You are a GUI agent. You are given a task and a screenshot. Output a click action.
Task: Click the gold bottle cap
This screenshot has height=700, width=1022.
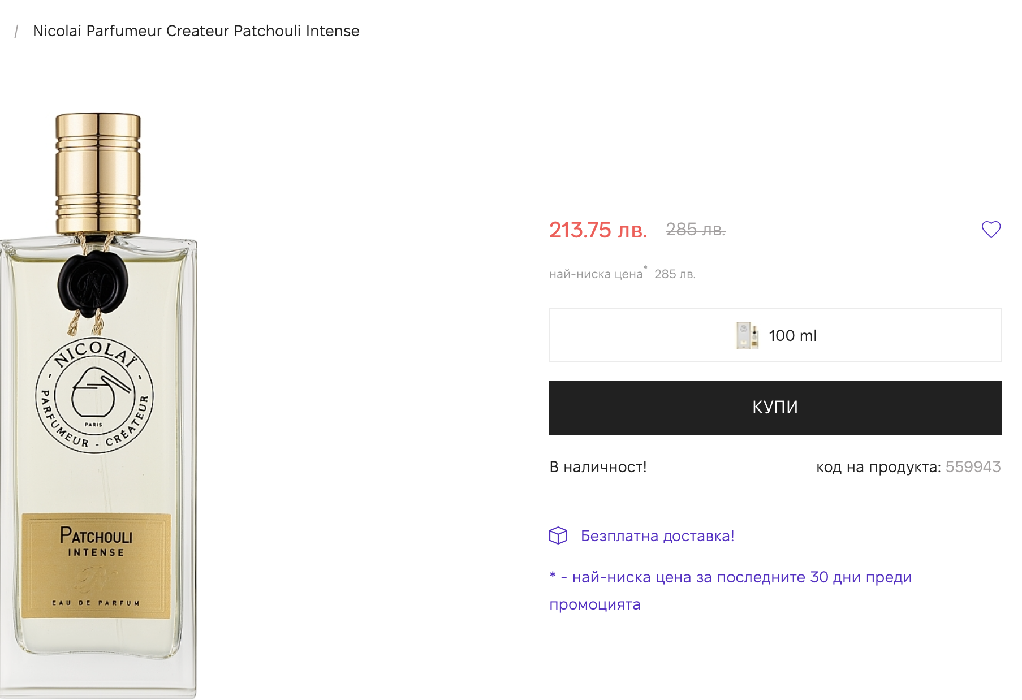(98, 172)
